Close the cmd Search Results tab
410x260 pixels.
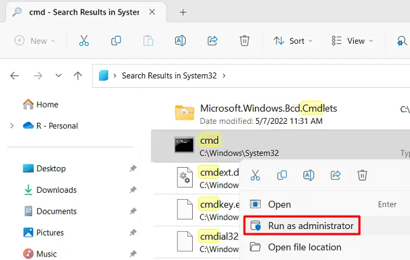(152, 12)
